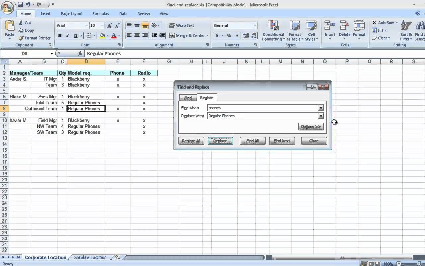Open Sort & Filter menu
This screenshot has width=425, height=266.
point(406,31)
